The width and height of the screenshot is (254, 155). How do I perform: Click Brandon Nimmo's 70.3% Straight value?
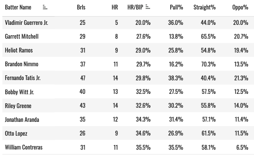(209, 64)
